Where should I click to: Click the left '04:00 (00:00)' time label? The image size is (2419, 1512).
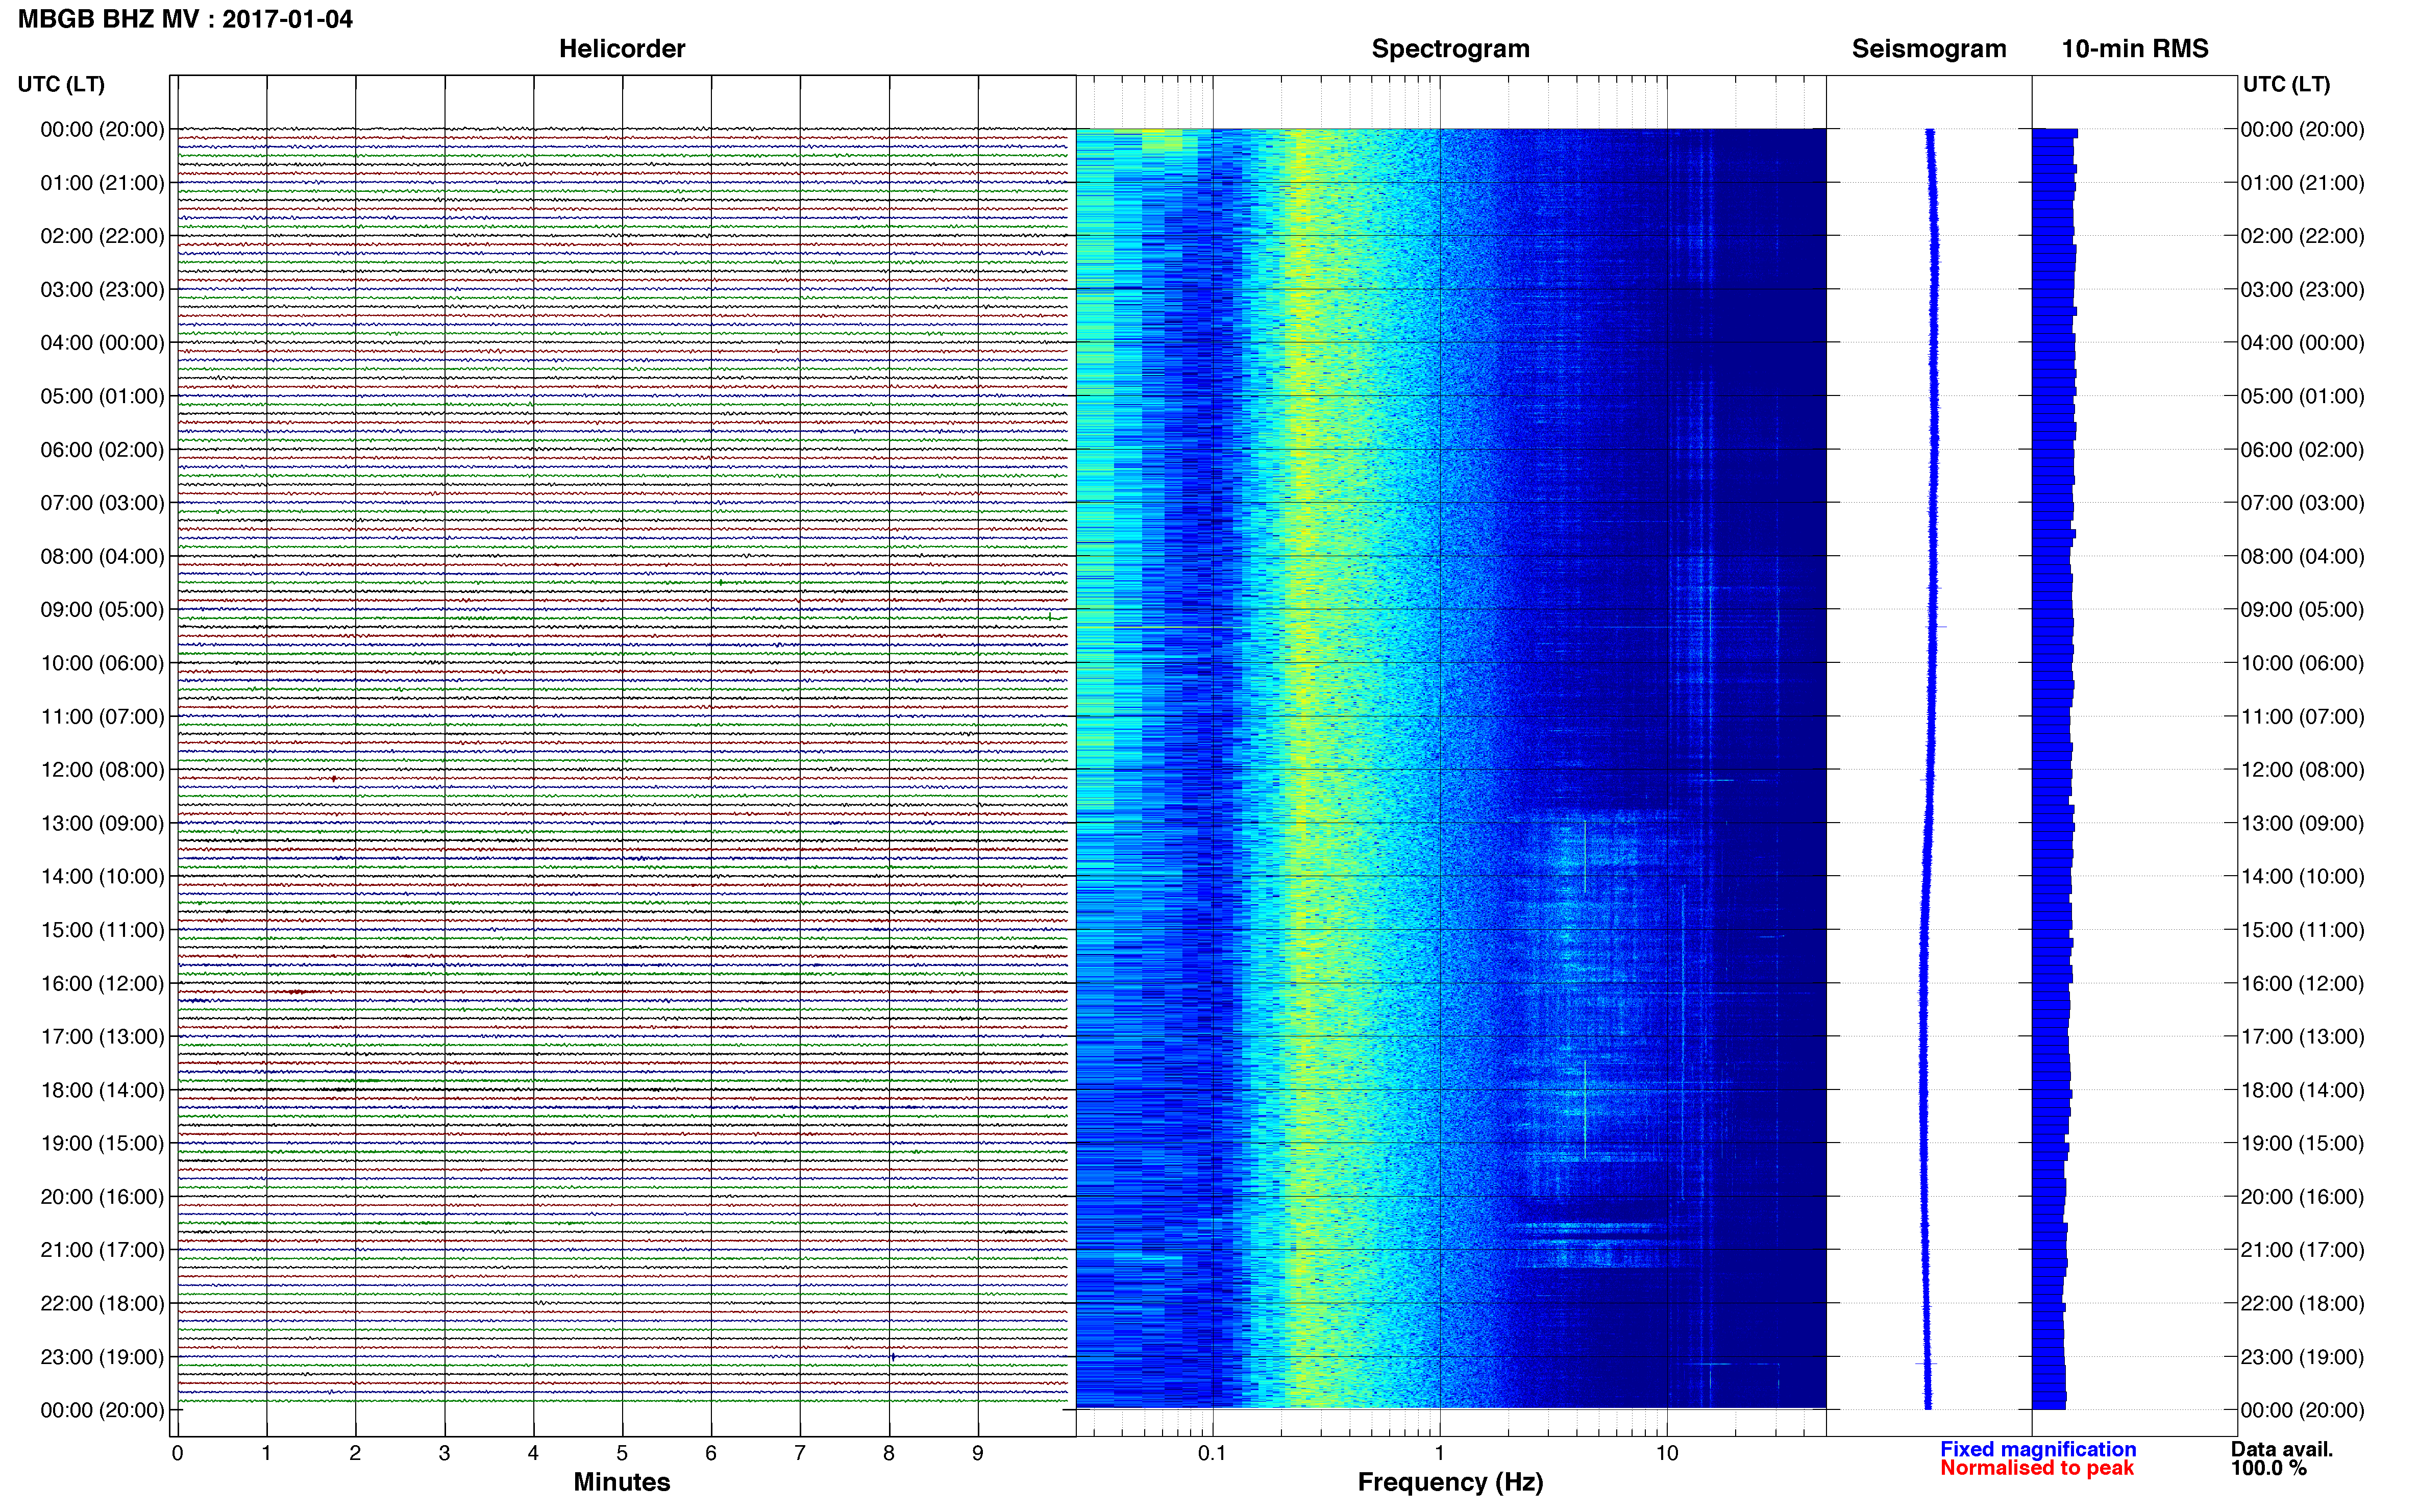tap(102, 343)
